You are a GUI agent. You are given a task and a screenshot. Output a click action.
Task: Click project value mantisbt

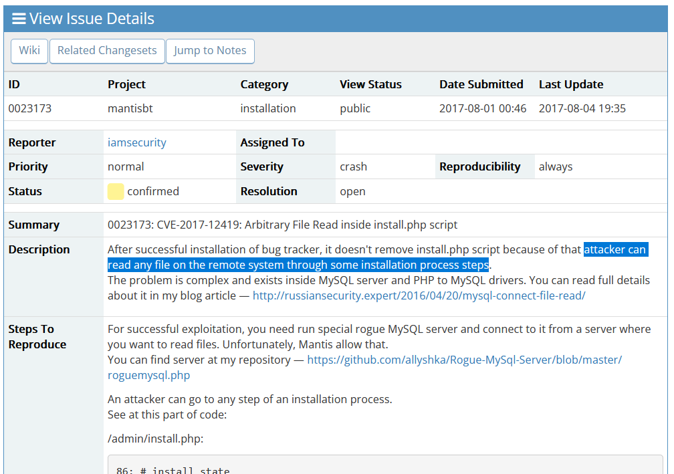[130, 108]
